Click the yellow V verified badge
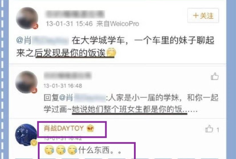236x159 pixels. tap(34, 143)
